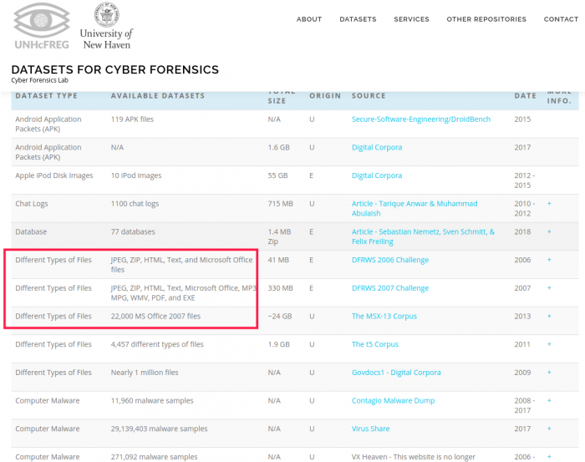Viewport: 585px width, 462px height.
Task: Click the ORIGIN column header
Action: tap(325, 96)
